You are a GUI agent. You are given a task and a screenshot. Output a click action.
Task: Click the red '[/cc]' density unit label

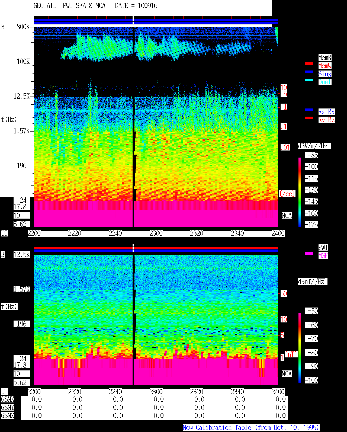click(x=287, y=194)
